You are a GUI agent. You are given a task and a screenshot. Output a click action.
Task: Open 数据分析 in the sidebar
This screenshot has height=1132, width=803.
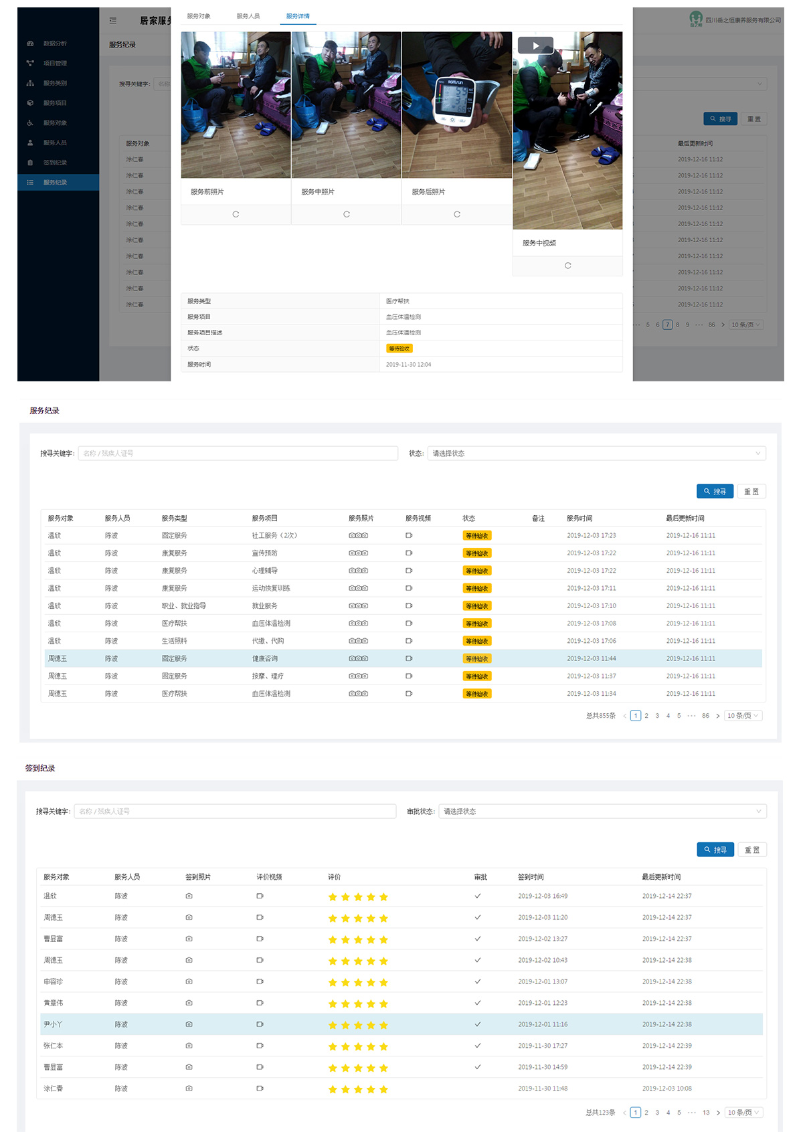click(55, 43)
